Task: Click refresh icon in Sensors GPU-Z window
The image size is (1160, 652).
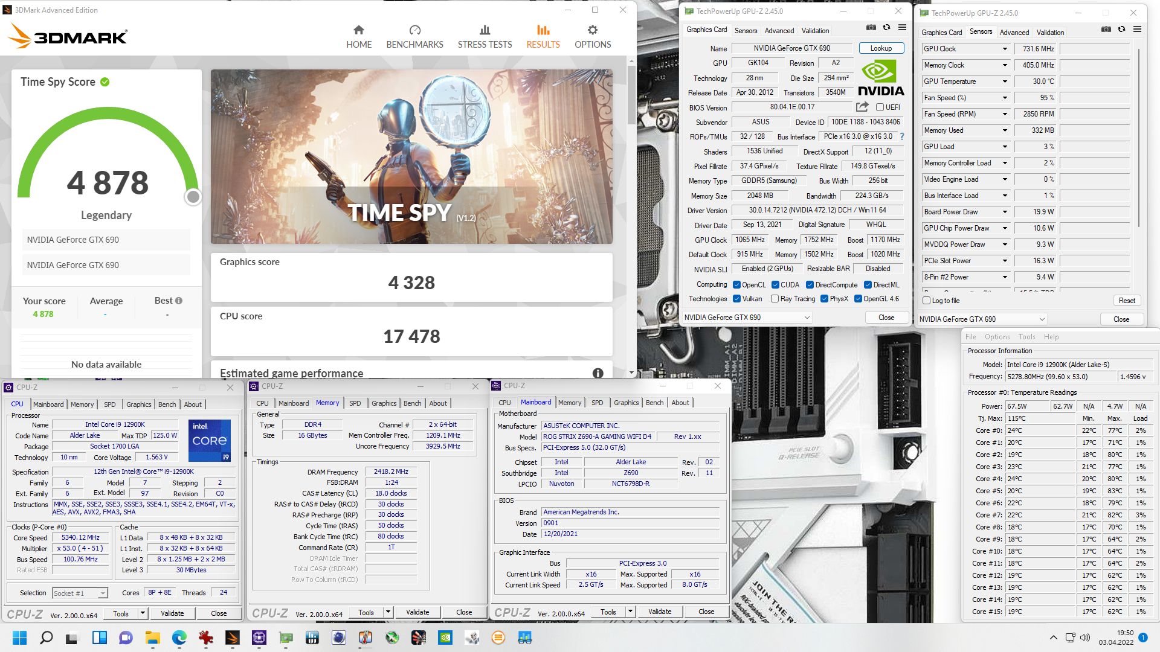Action: coord(1121,30)
